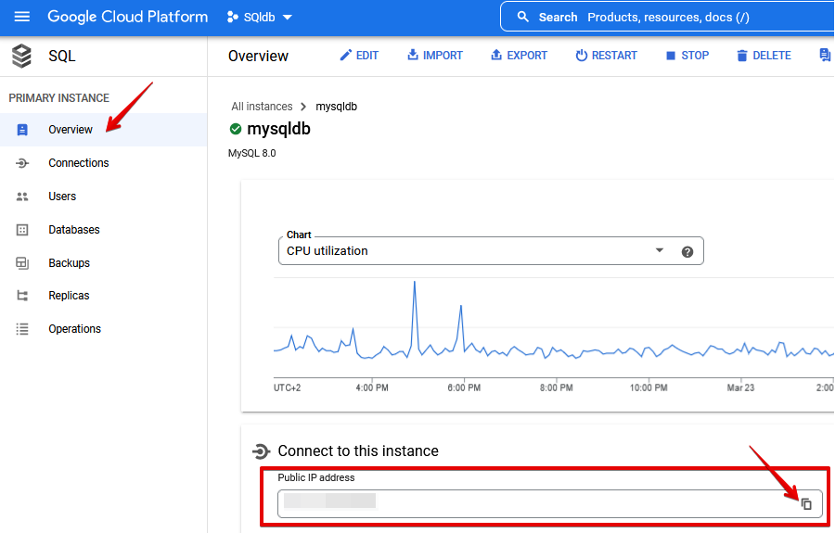
Task: Click the mysqldb instance heading
Action: point(278,129)
